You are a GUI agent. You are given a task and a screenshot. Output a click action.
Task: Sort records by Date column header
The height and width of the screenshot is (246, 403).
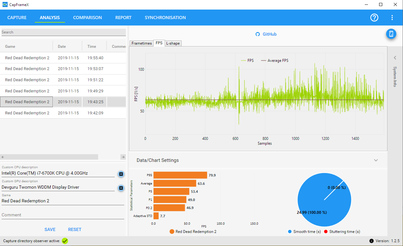[x=68, y=47]
